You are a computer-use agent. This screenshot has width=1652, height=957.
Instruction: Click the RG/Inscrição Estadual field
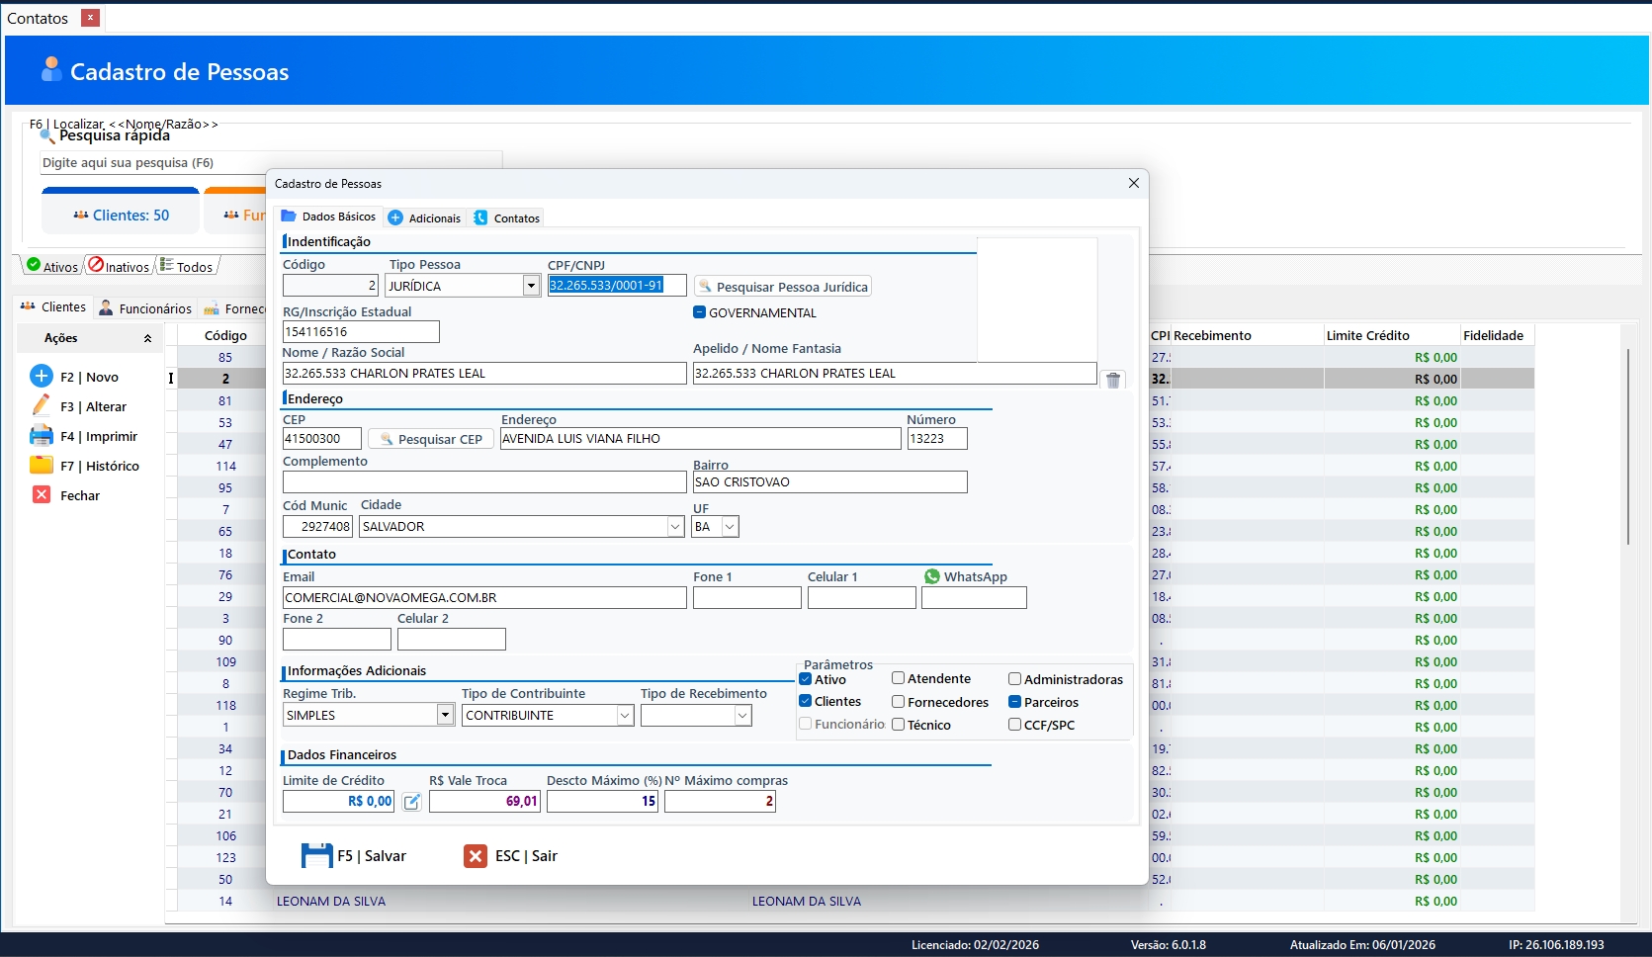[361, 332]
